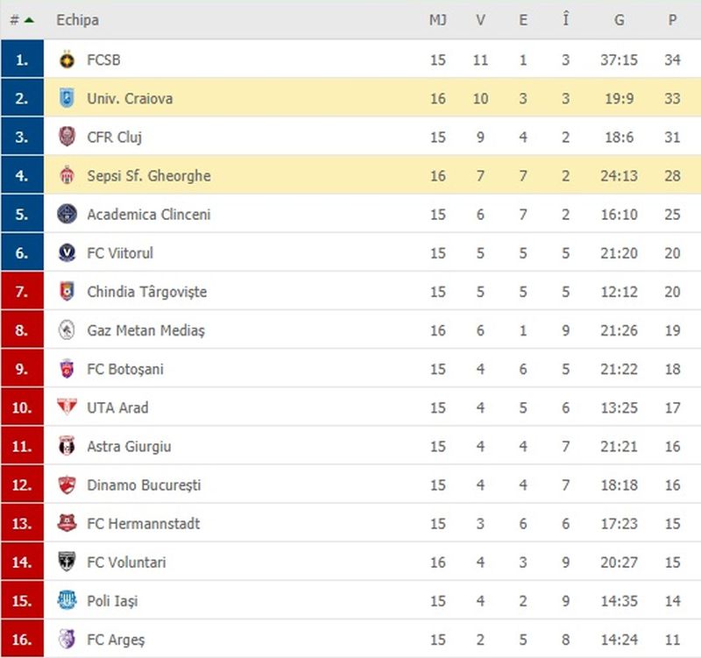Click the Sepsi Sf. Gheorghe crest icon
Screen dimensions: 701x658
point(67,176)
